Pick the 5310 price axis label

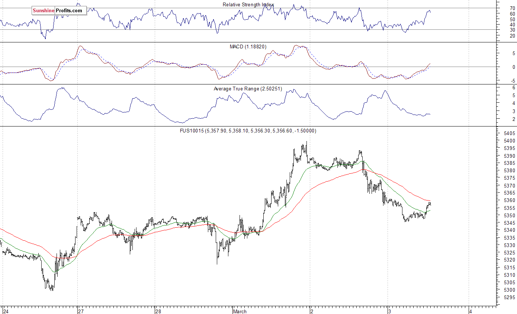(510, 275)
